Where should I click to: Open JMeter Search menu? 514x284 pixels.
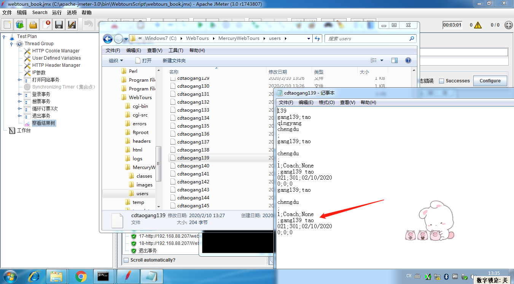coord(40,13)
